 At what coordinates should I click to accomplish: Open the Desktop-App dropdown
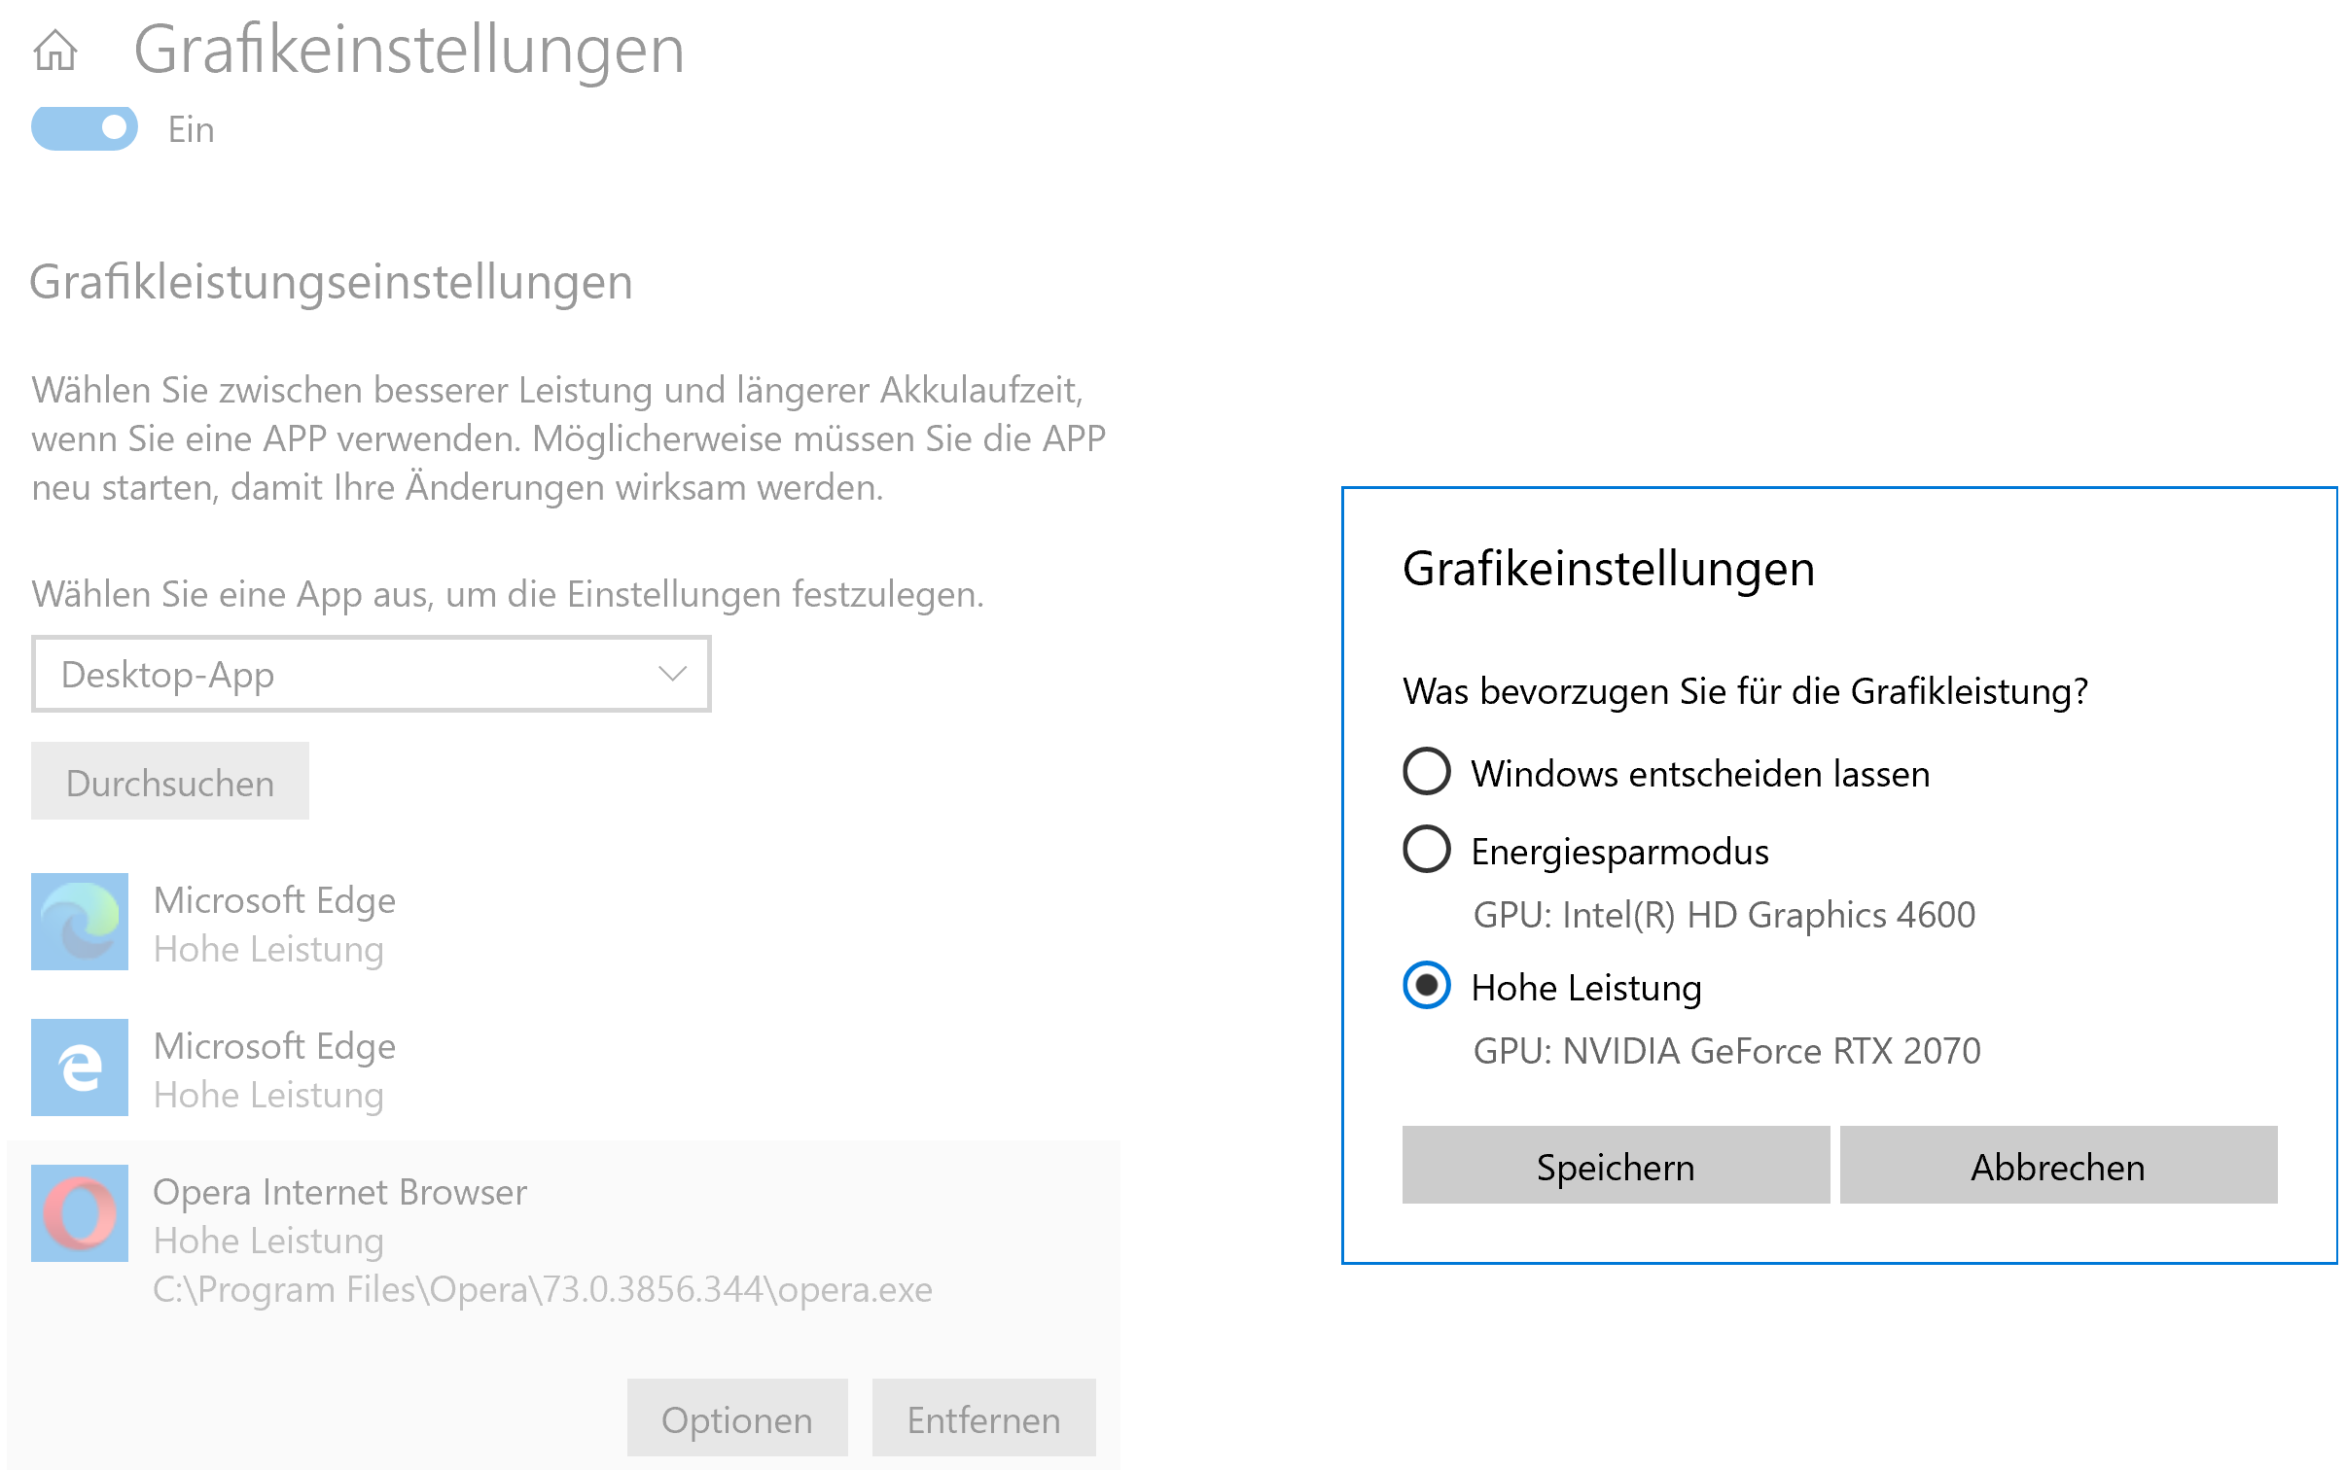click(x=370, y=674)
